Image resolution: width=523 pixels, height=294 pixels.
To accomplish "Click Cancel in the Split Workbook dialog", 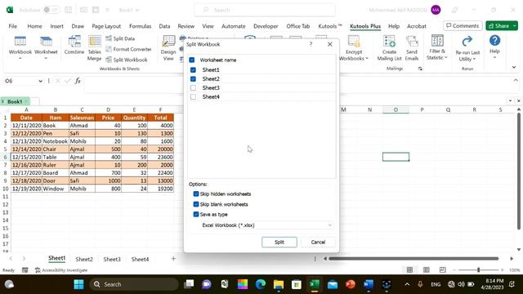I will pyautogui.click(x=318, y=242).
